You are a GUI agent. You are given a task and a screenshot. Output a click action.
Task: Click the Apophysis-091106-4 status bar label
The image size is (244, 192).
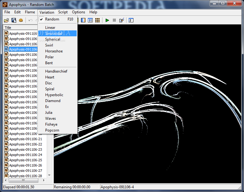pos(117,187)
